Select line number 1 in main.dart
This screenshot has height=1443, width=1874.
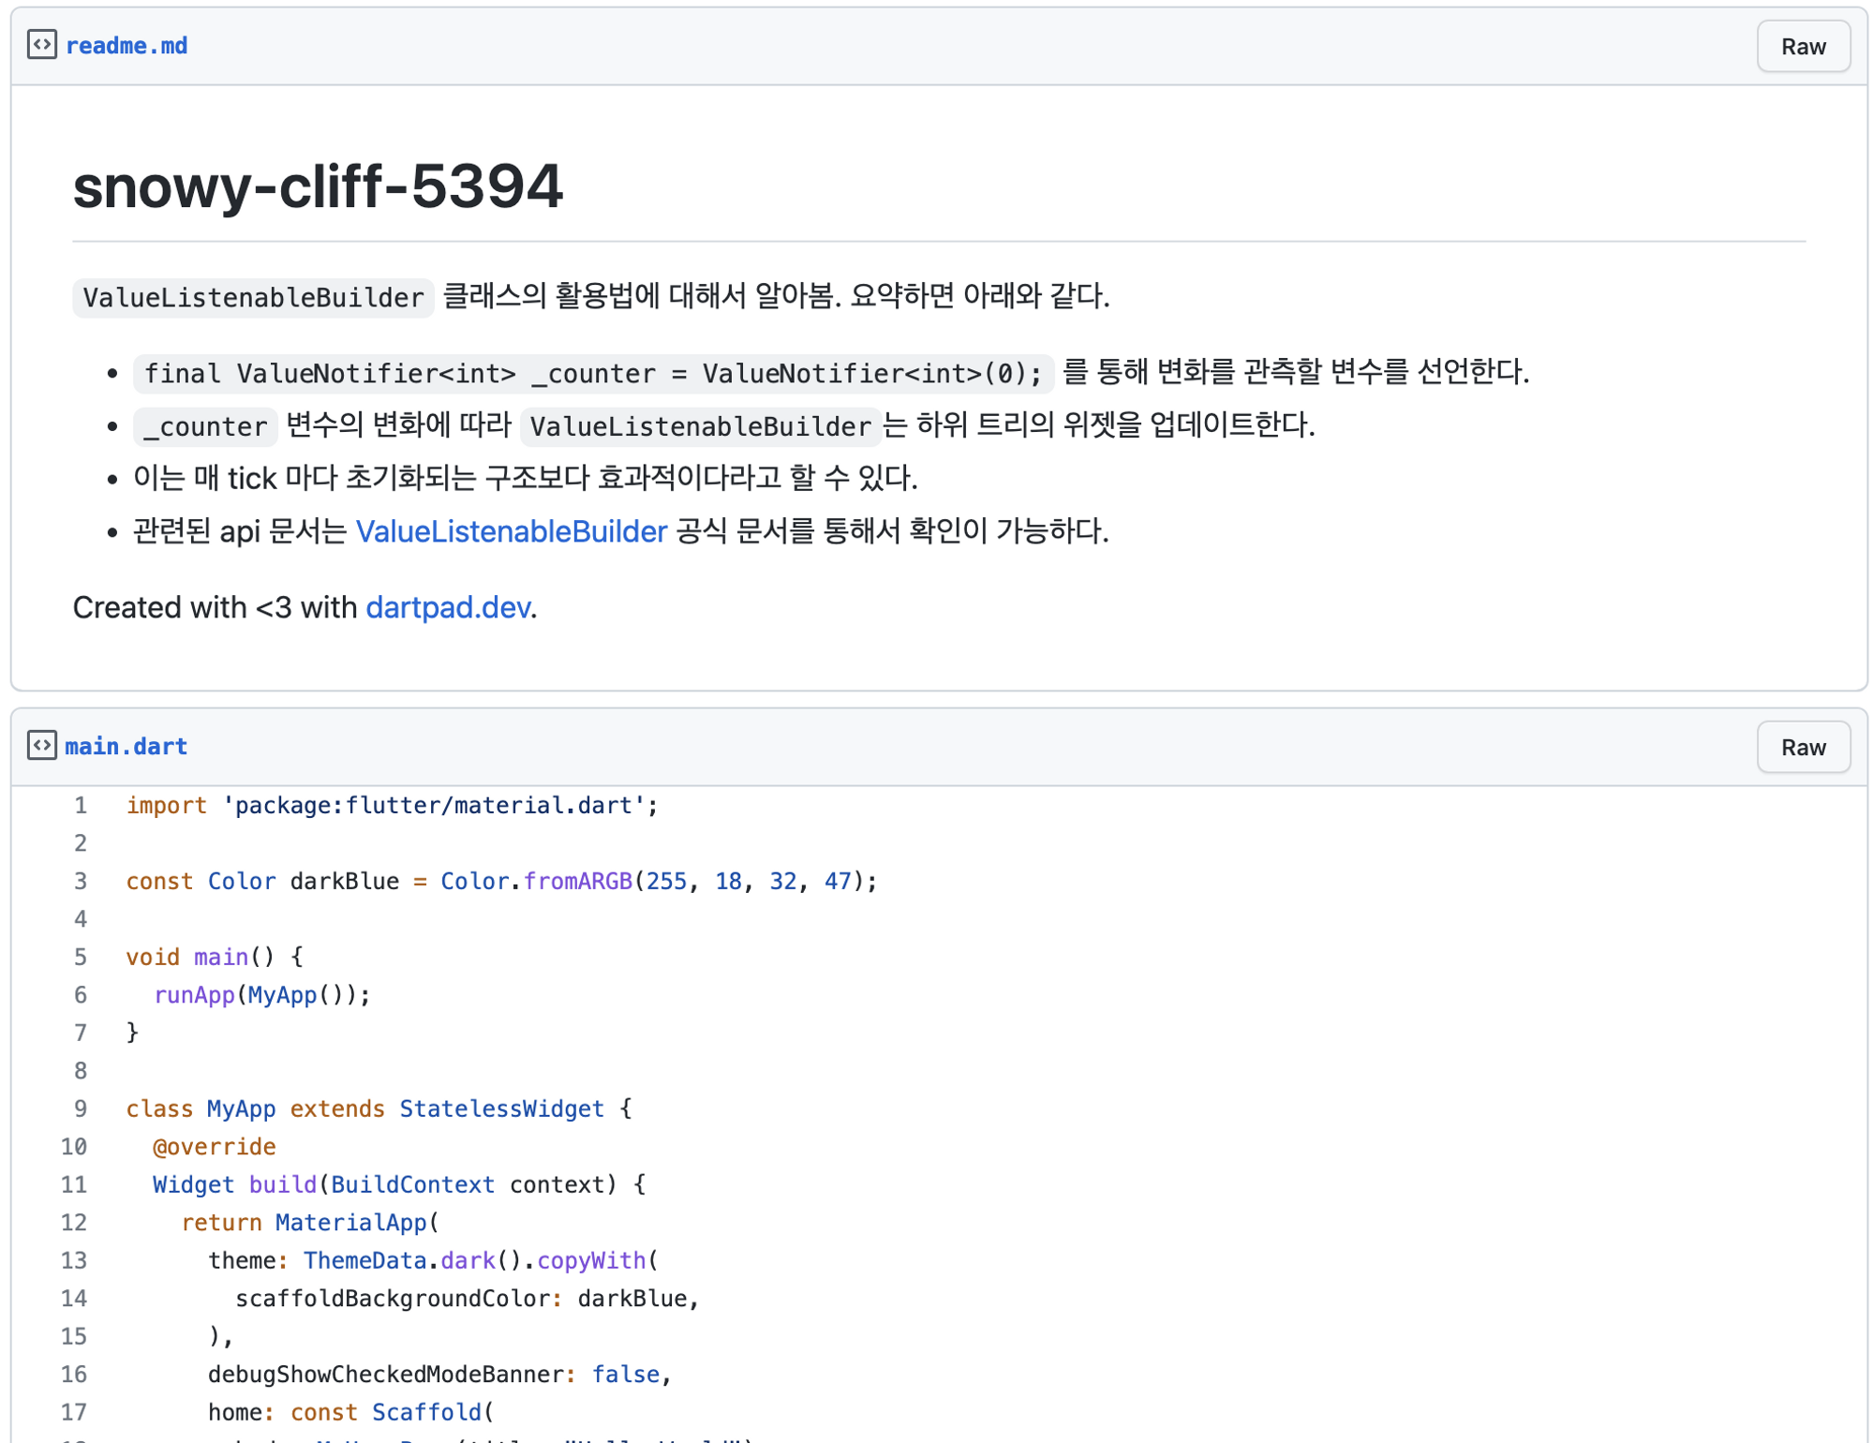(x=80, y=806)
